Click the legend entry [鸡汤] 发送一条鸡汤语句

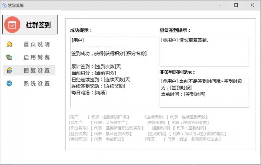pyautogui.click(x=183, y=139)
